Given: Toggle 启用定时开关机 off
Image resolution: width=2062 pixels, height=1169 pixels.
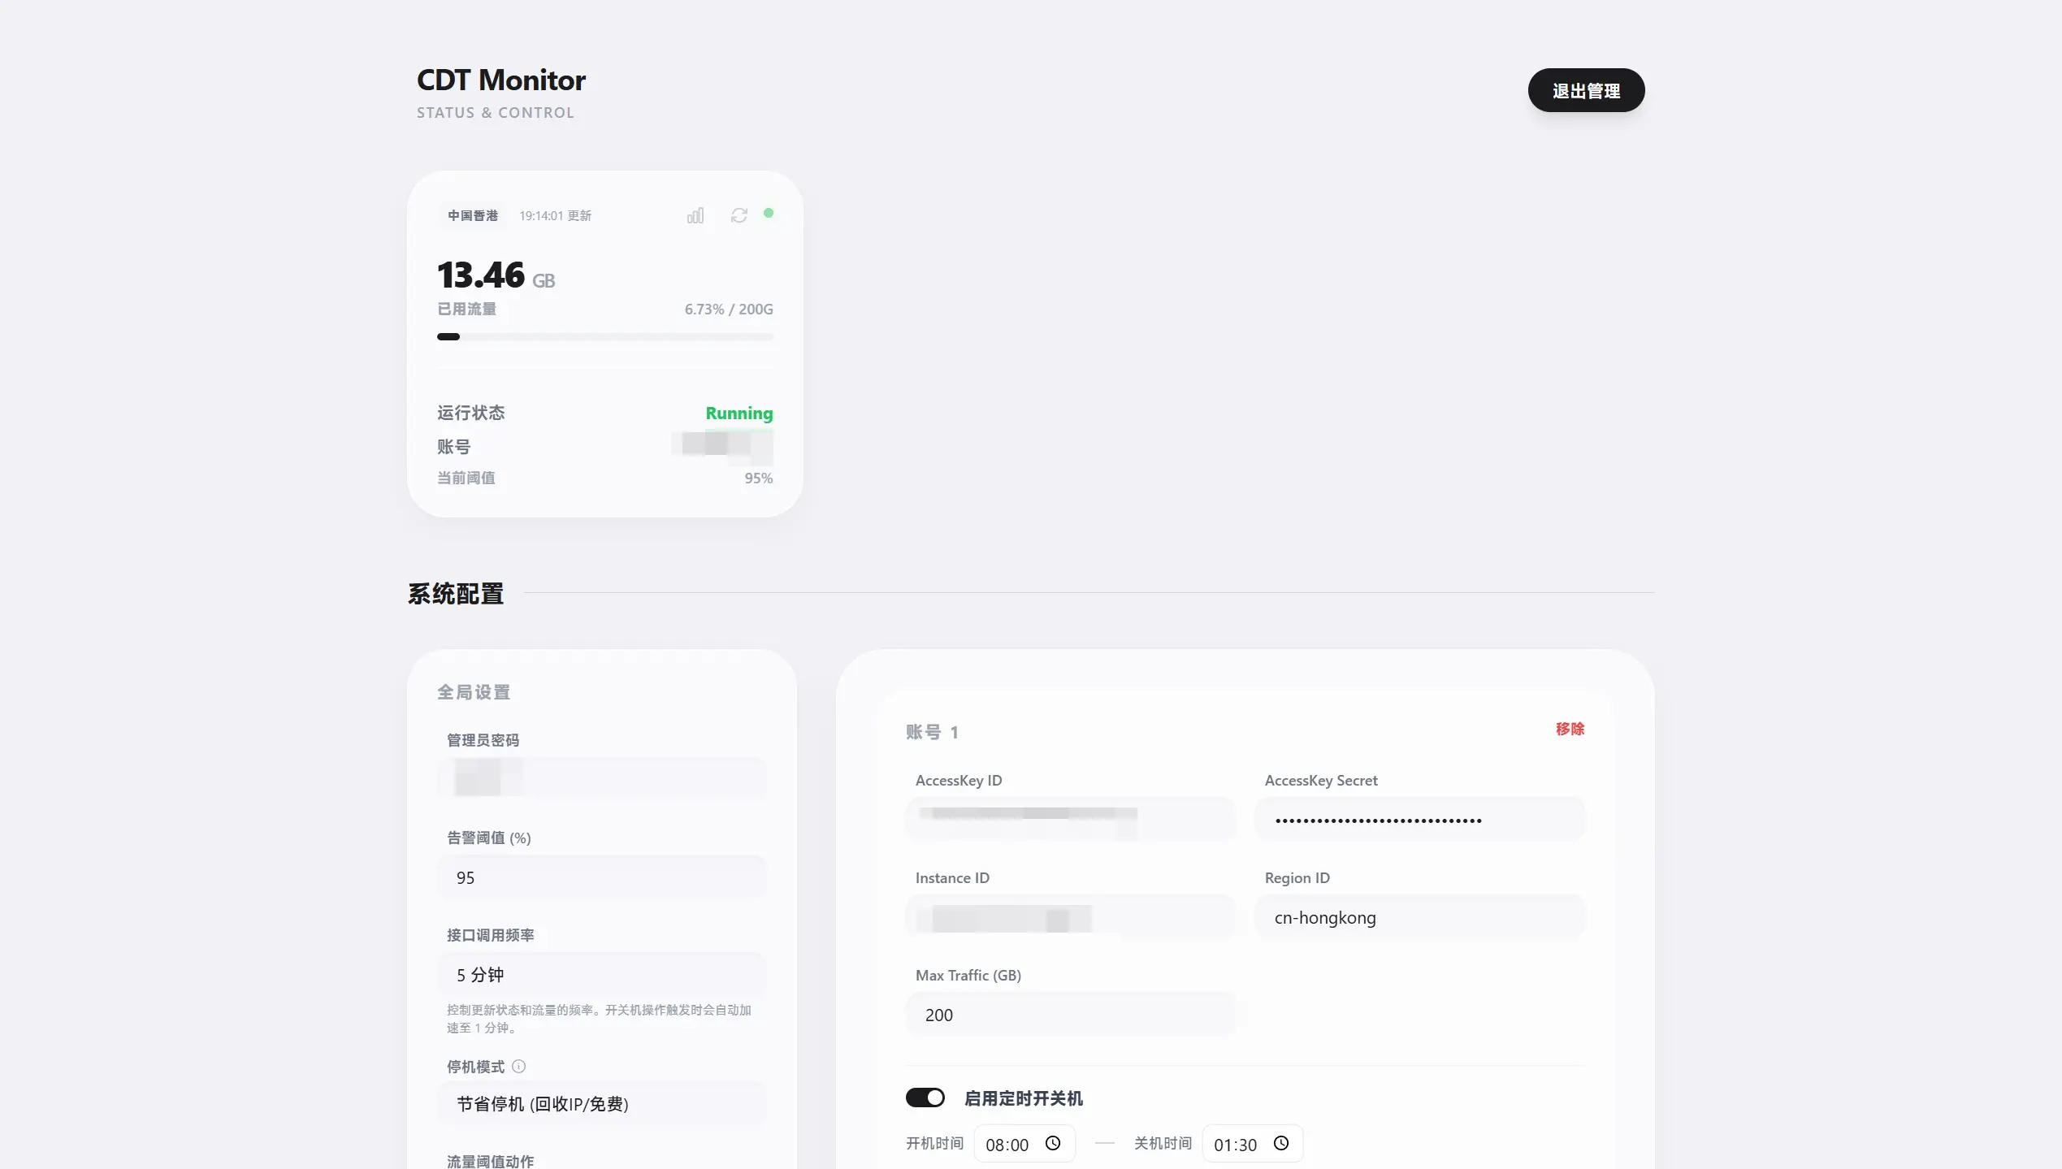Looking at the screenshot, I should click(925, 1098).
